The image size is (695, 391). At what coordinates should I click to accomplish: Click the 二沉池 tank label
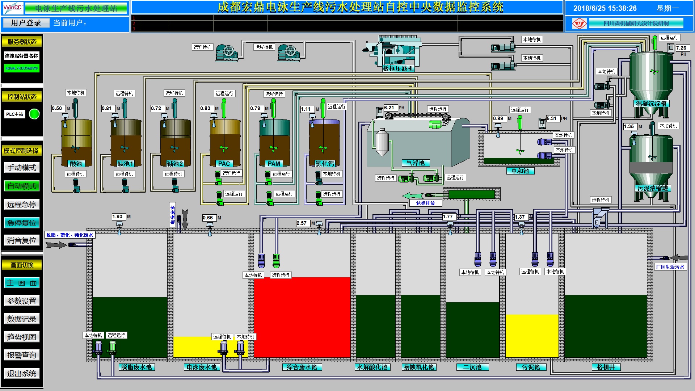tap(472, 367)
